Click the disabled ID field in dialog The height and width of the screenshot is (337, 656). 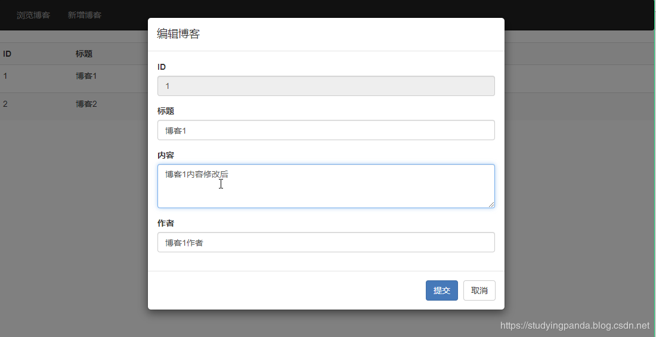coord(326,86)
